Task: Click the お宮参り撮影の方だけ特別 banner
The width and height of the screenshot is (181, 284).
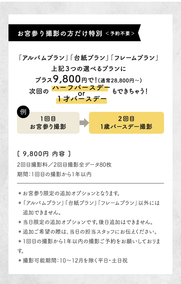Action: [x=75, y=33]
